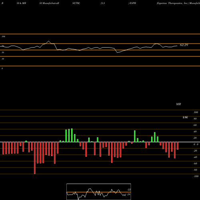This screenshot has height=200, width=200.
Task: Click the deepest red MR bar near -100
Action: click(35, 158)
